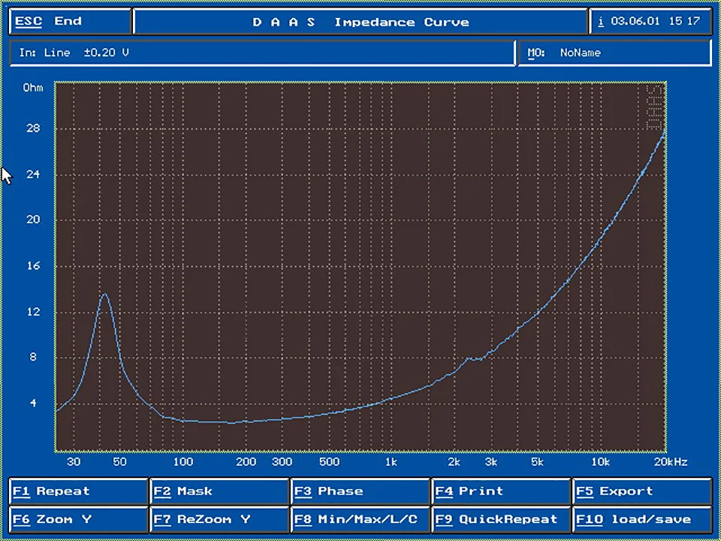Click the Ohm axis unit label
Screen dimensions: 721x541
pos(33,87)
